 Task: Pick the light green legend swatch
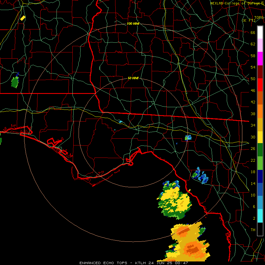(260, 163)
